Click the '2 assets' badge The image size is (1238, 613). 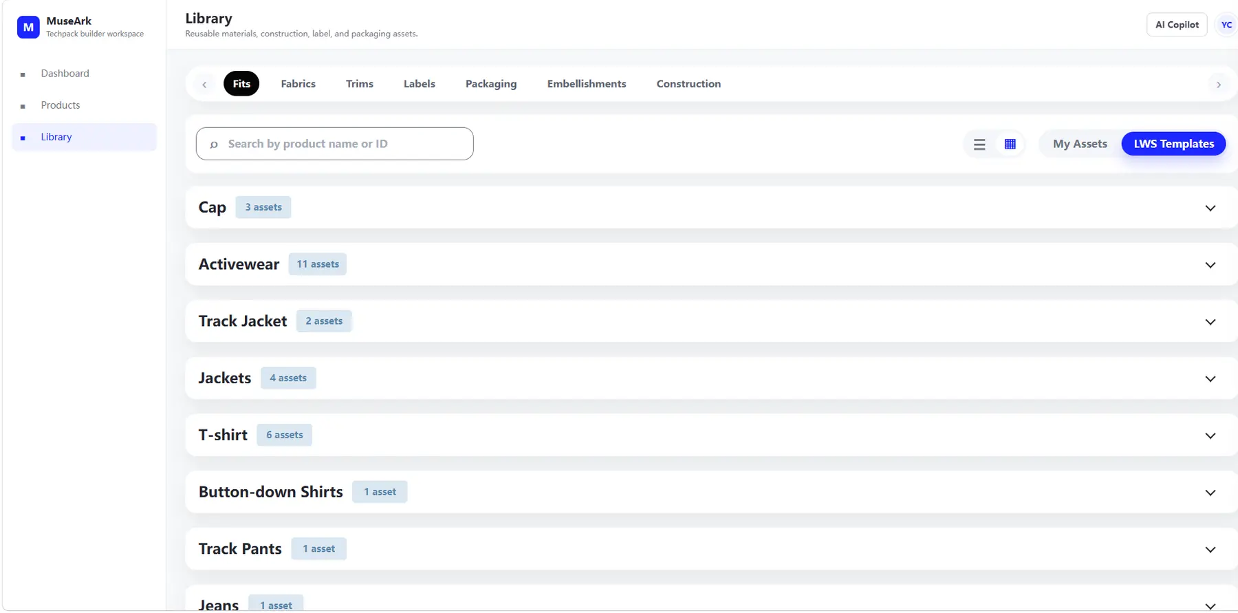click(x=324, y=321)
